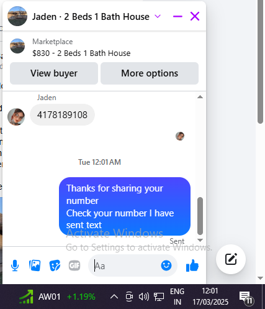The height and width of the screenshot is (309, 265).
Task: Expand chat settings chevron beside title
Action: 158,16
